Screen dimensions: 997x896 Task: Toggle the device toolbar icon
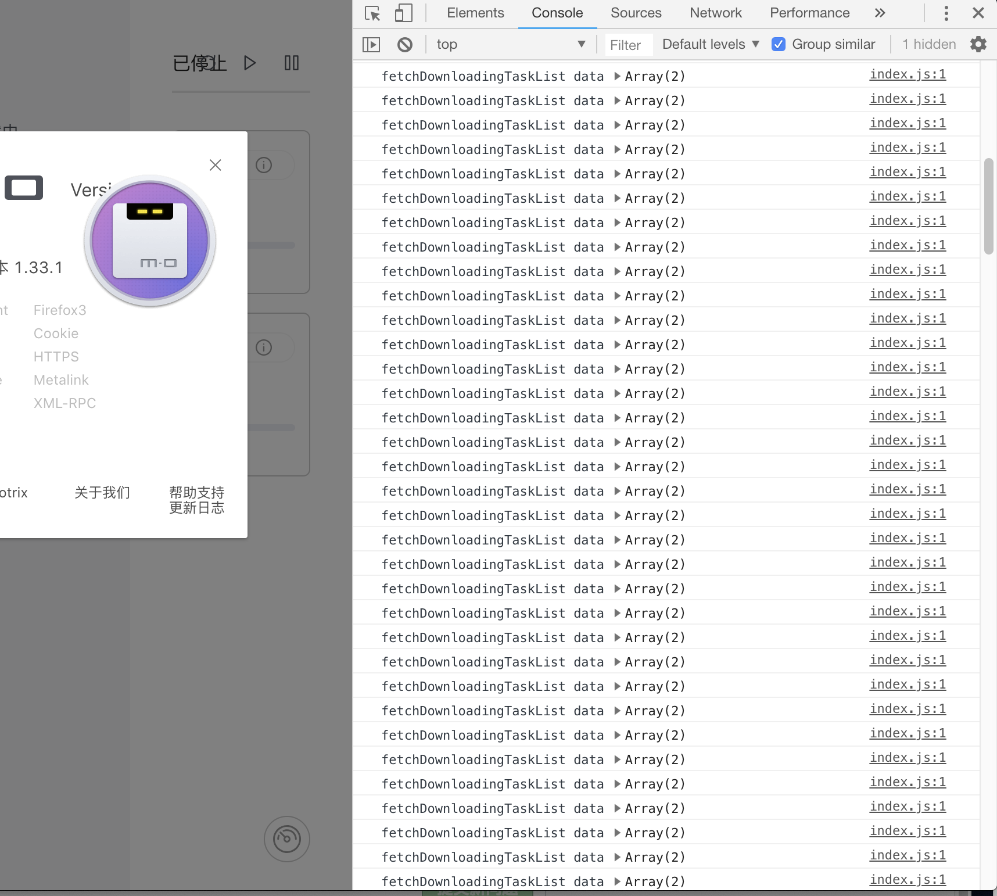pyautogui.click(x=403, y=13)
